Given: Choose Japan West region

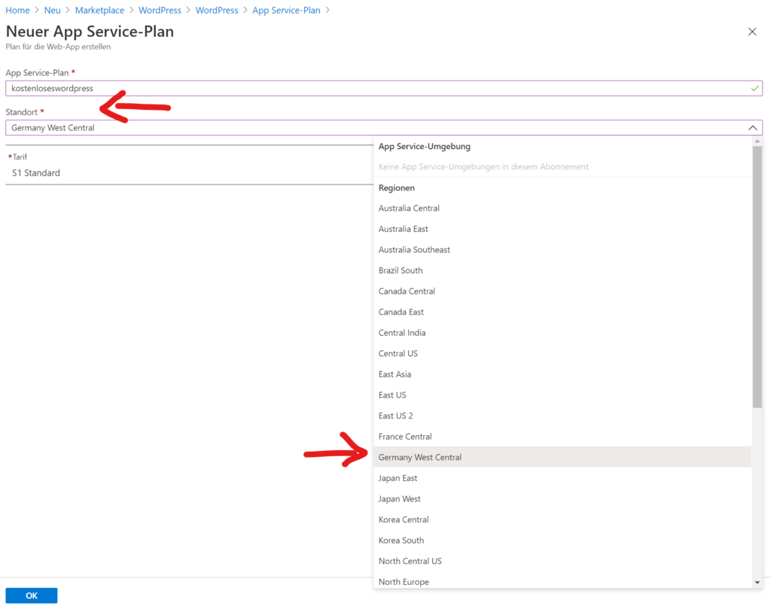Looking at the screenshot, I should (562, 499).
